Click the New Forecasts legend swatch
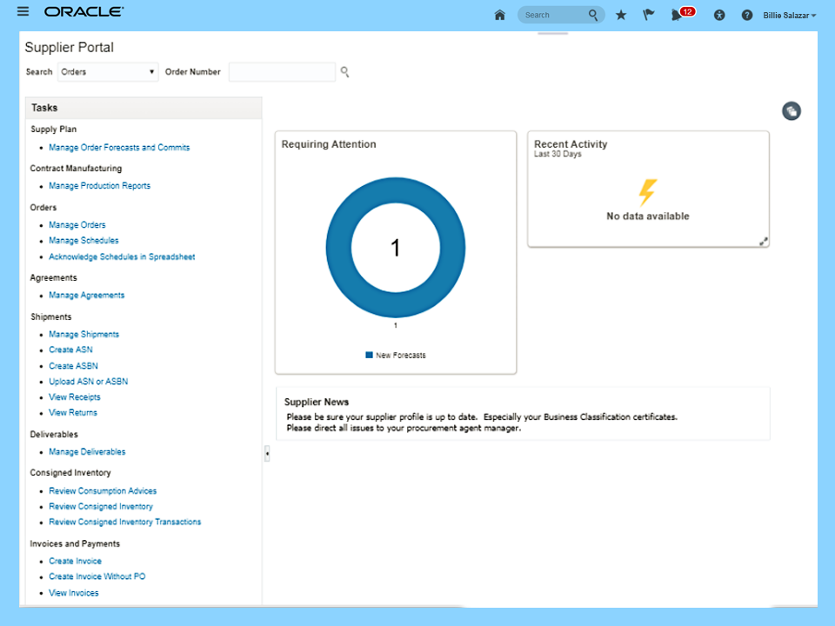 [x=369, y=355]
